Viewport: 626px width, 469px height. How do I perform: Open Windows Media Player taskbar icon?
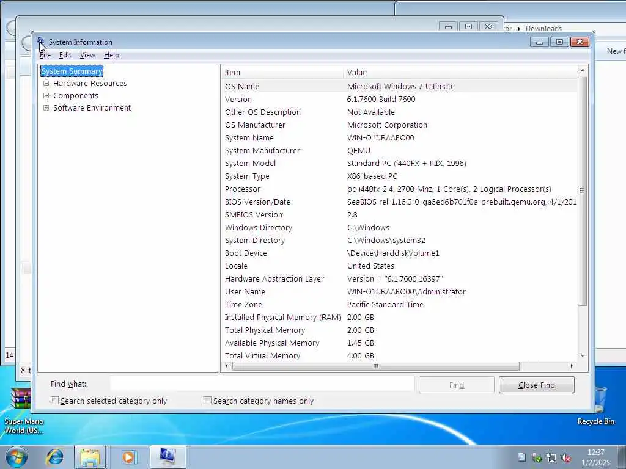pos(128,457)
